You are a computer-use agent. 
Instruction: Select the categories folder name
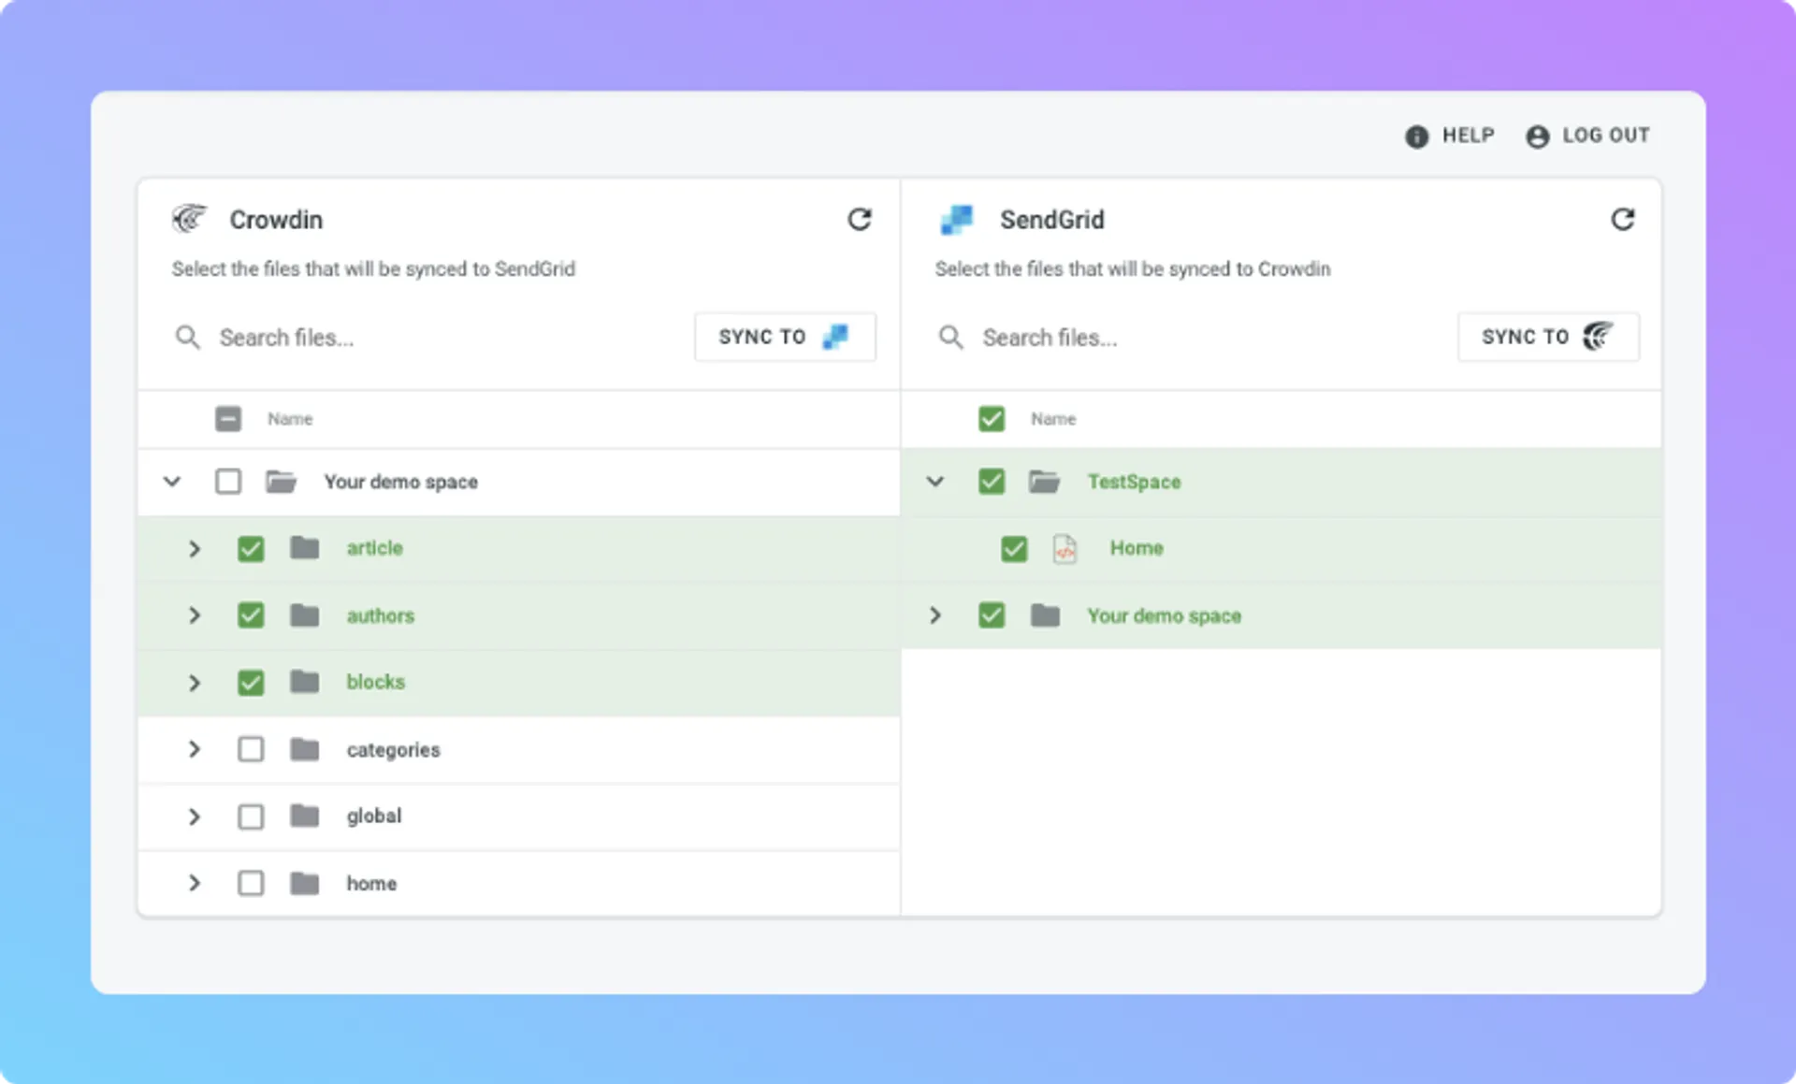click(393, 750)
